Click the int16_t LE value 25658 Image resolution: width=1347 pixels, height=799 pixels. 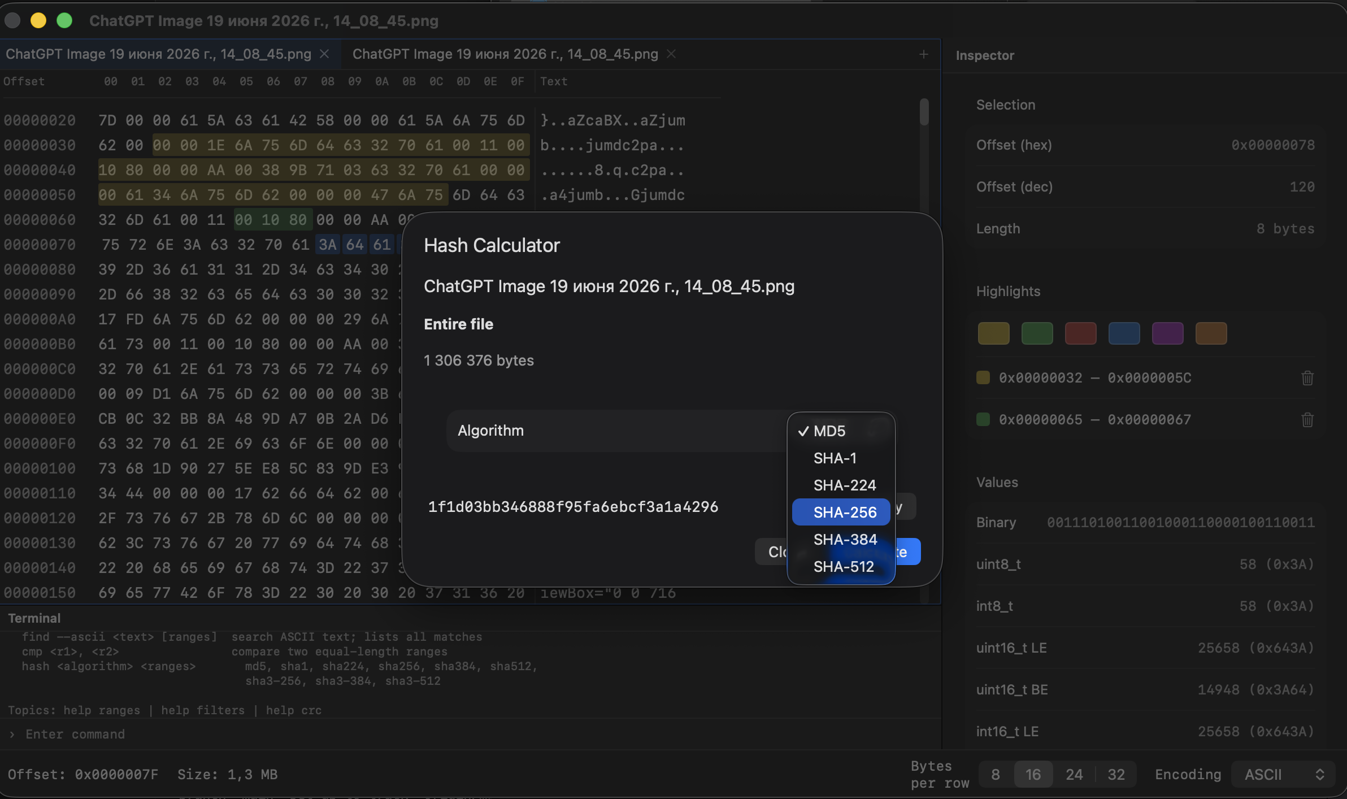tap(1257, 731)
